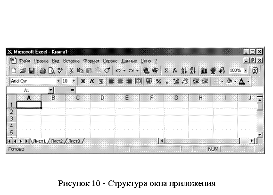Open the Формат menu

coord(91,61)
